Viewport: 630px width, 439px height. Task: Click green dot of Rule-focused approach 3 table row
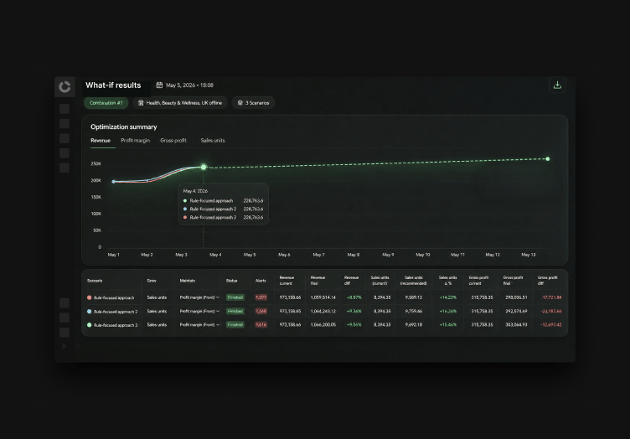[89, 324]
